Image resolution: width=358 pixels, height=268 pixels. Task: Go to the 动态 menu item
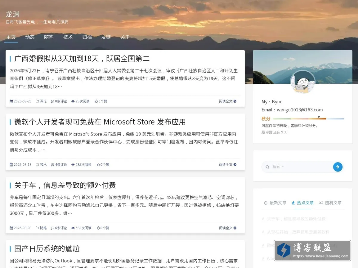point(30,37)
